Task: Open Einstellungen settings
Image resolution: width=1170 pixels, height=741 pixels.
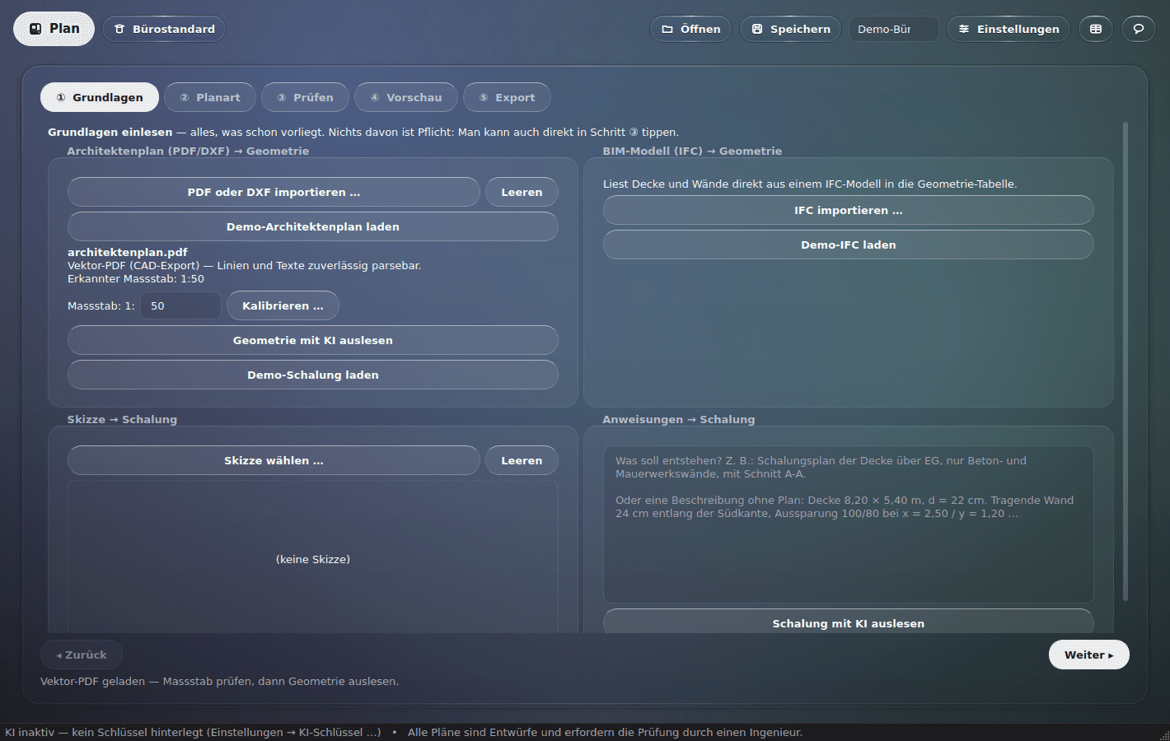Action: (x=1009, y=29)
